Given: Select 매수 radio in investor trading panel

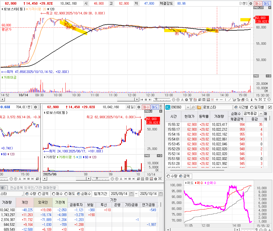Looking at the screenshot, I should [x=54, y=194].
